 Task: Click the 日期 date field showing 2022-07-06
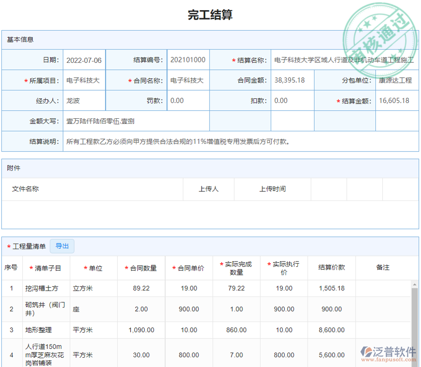point(84,60)
